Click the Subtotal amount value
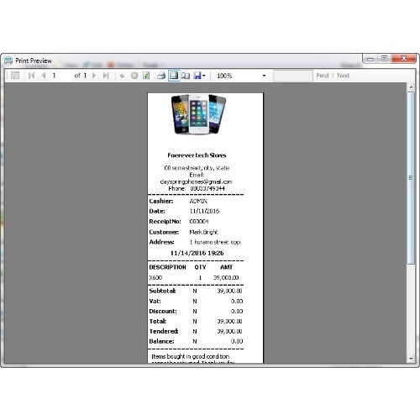 click(229, 291)
